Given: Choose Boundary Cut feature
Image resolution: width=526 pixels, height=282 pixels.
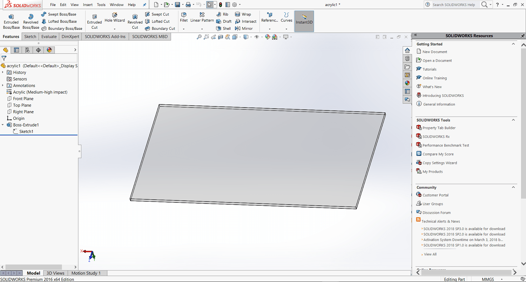Looking at the screenshot, I should tap(160, 28).
